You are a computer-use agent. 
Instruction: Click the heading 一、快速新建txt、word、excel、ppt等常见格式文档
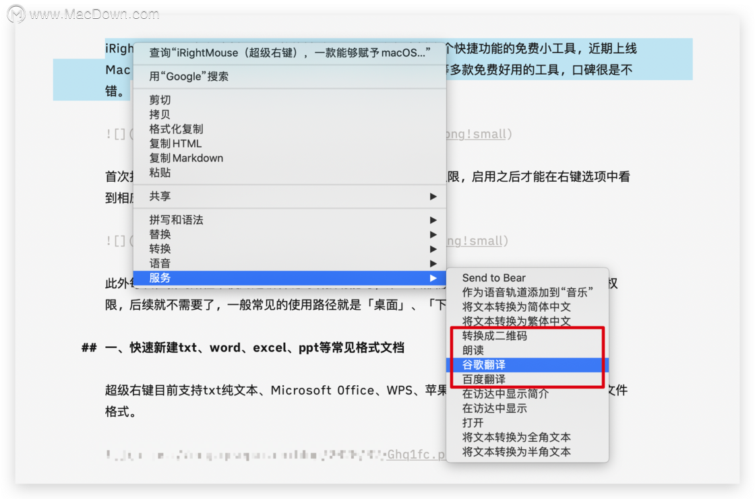(254, 347)
